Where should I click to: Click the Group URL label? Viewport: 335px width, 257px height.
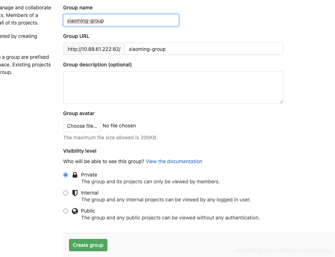pos(76,36)
